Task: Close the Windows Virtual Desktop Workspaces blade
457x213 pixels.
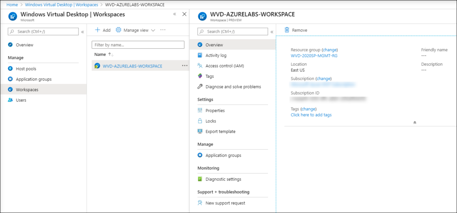Action: [x=184, y=14]
